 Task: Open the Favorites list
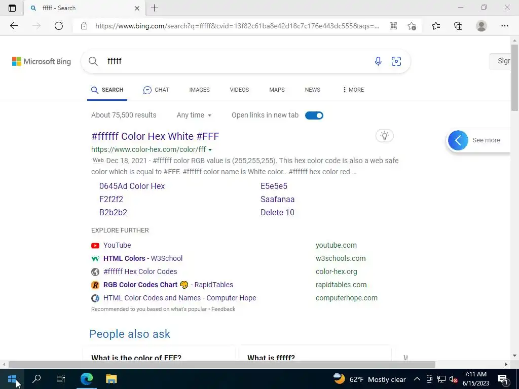(x=436, y=26)
